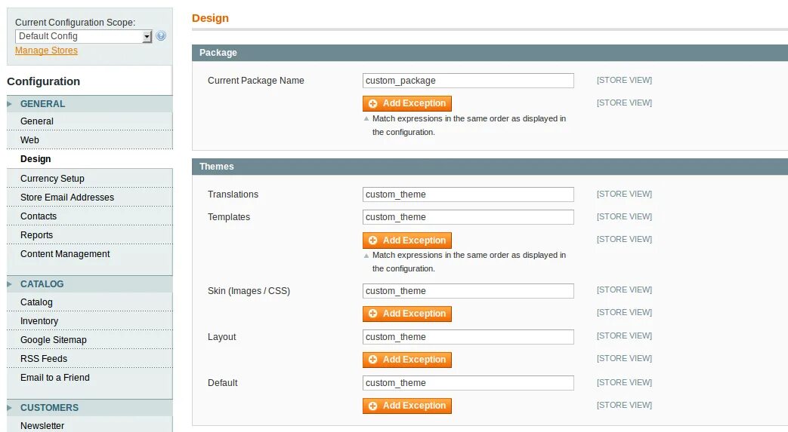The width and height of the screenshot is (788, 432).
Task: Click the help icon beside scope dropdown
Action: (x=161, y=36)
